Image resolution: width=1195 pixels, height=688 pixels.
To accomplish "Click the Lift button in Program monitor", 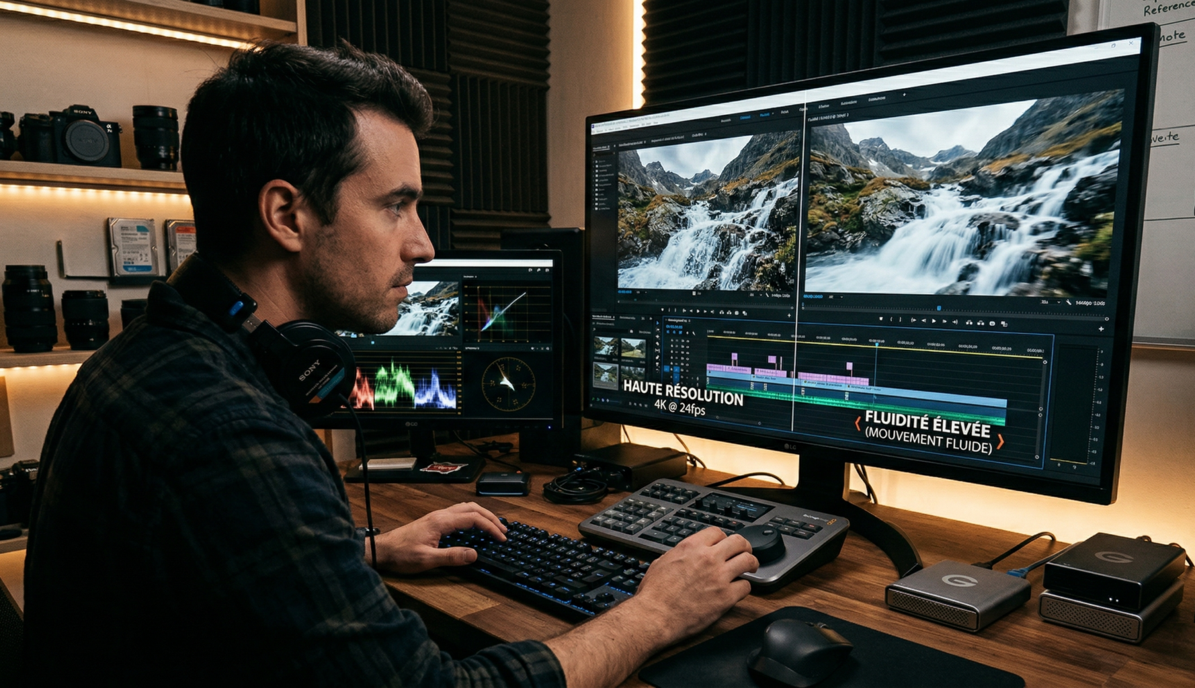I will (x=969, y=322).
